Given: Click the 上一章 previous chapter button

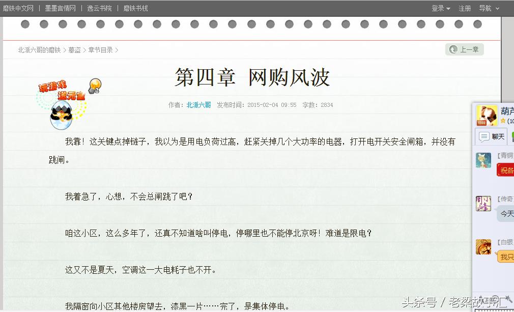Looking at the screenshot, I should pos(464,49).
